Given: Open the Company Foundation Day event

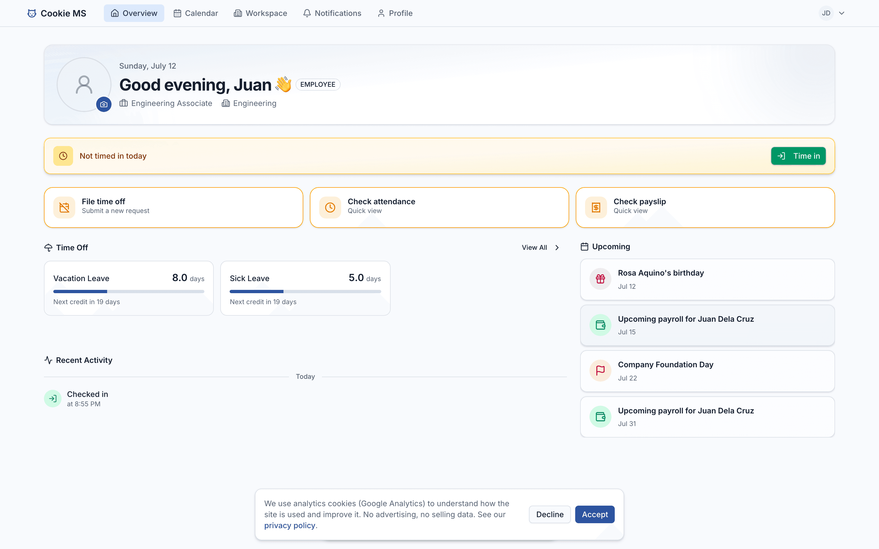Looking at the screenshot, I should coord(707,371).
